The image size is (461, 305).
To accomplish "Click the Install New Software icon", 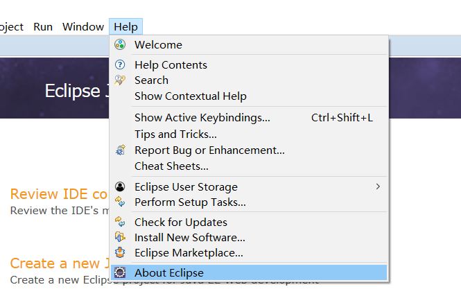I will click(120, 237).
